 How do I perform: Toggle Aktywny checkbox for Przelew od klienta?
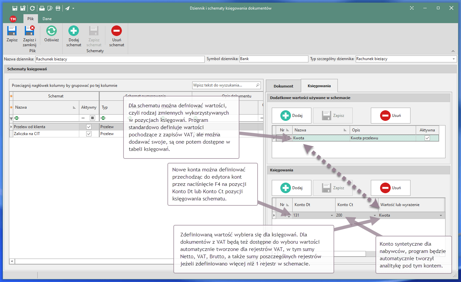point(89,127)
